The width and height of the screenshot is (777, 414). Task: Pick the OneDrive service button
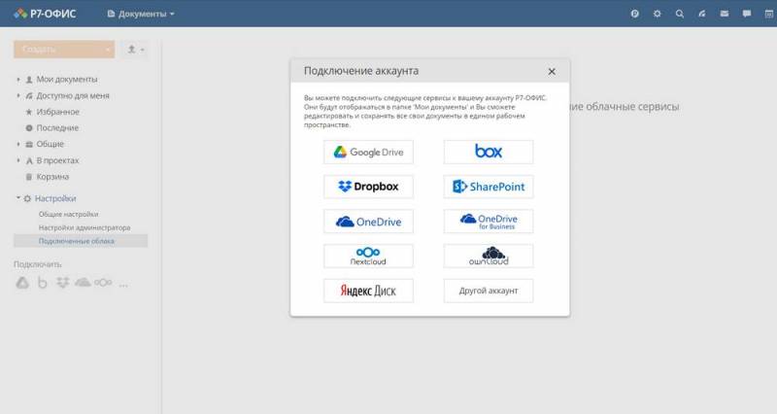coord(368,222)
